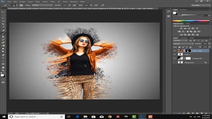Hide Layer 1 copy visibility eye
Image resolution: width=212 pixels, height=119 pixels.
coord(175,51)
